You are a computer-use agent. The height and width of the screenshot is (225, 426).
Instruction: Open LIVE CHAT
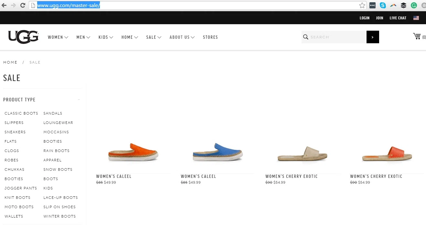pos(398,18)
